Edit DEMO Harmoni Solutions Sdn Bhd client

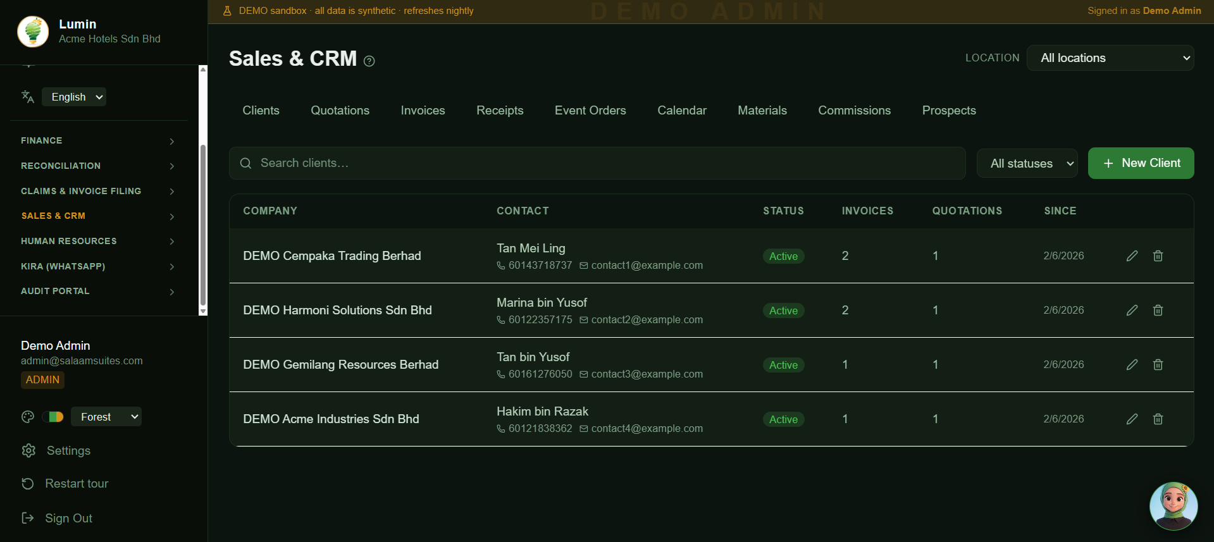[x=1132, y=310]
